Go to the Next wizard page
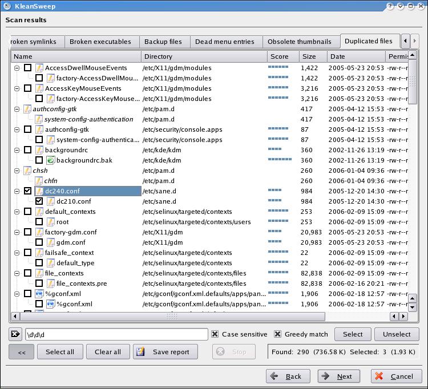This screenshot has width=428, height=389. (339, 376)
